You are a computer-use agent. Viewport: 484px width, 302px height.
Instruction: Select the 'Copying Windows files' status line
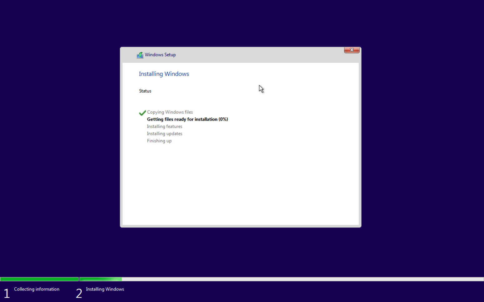click(x=170, y=112)
